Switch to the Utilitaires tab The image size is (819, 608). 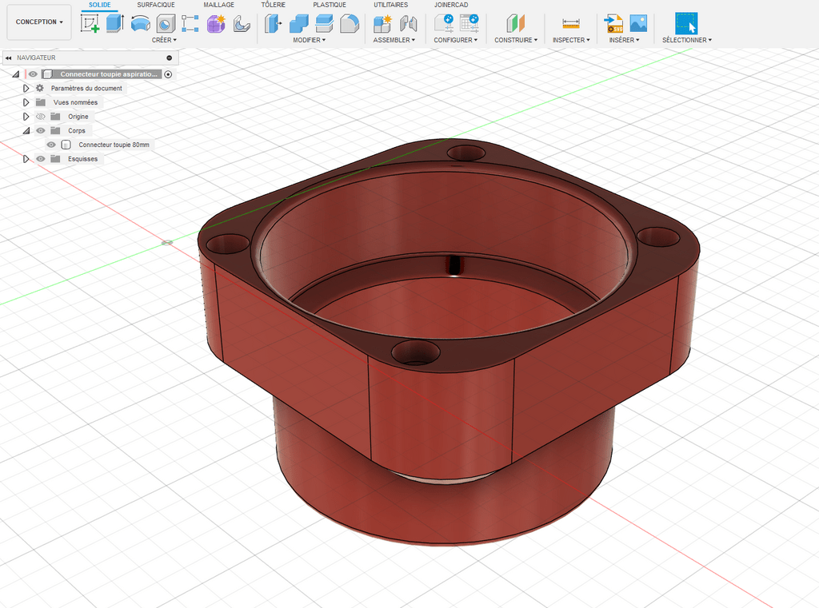[x=390, y=5]
